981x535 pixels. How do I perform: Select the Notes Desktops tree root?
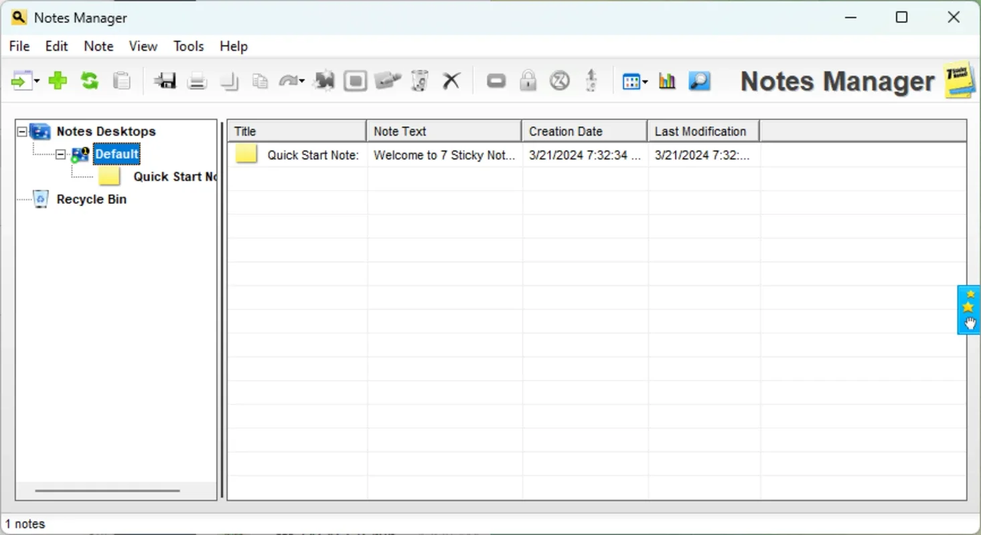[x=106, y=132]
